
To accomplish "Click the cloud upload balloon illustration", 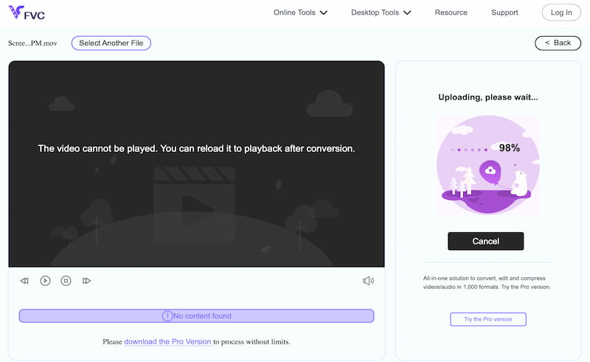I will coord(490,172).
